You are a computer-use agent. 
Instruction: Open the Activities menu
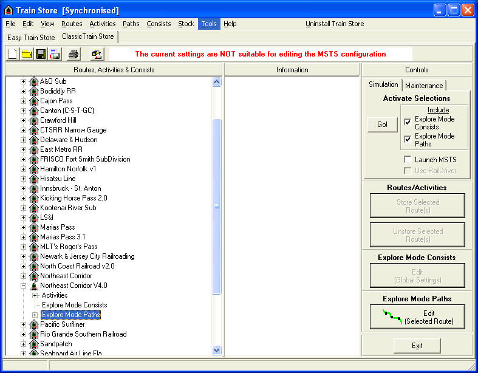[x=103, y=24]
